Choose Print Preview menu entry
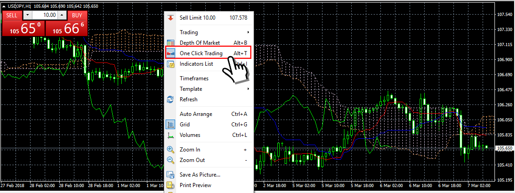 coord(209,185)
